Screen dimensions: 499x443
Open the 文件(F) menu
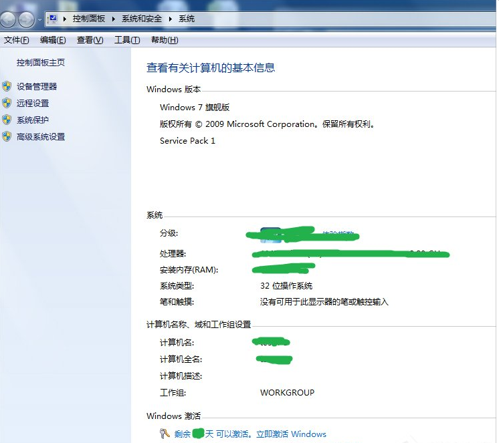click(17, 40)
